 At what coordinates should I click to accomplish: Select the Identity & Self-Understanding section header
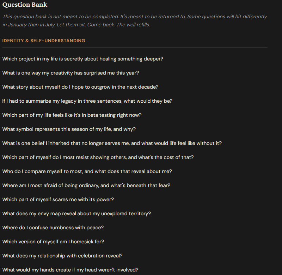pyautogui.click(x=44, y=41)
